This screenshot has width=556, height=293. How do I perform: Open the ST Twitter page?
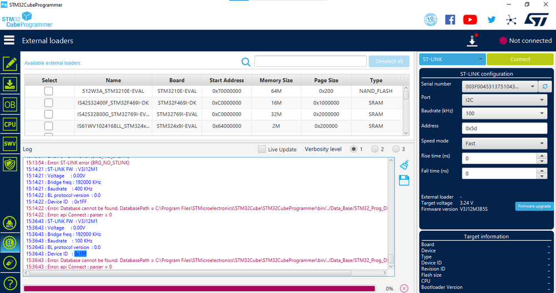[491, 19]
